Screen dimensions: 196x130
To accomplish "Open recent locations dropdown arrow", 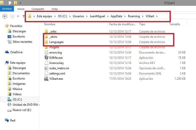I will pos(18,16).
